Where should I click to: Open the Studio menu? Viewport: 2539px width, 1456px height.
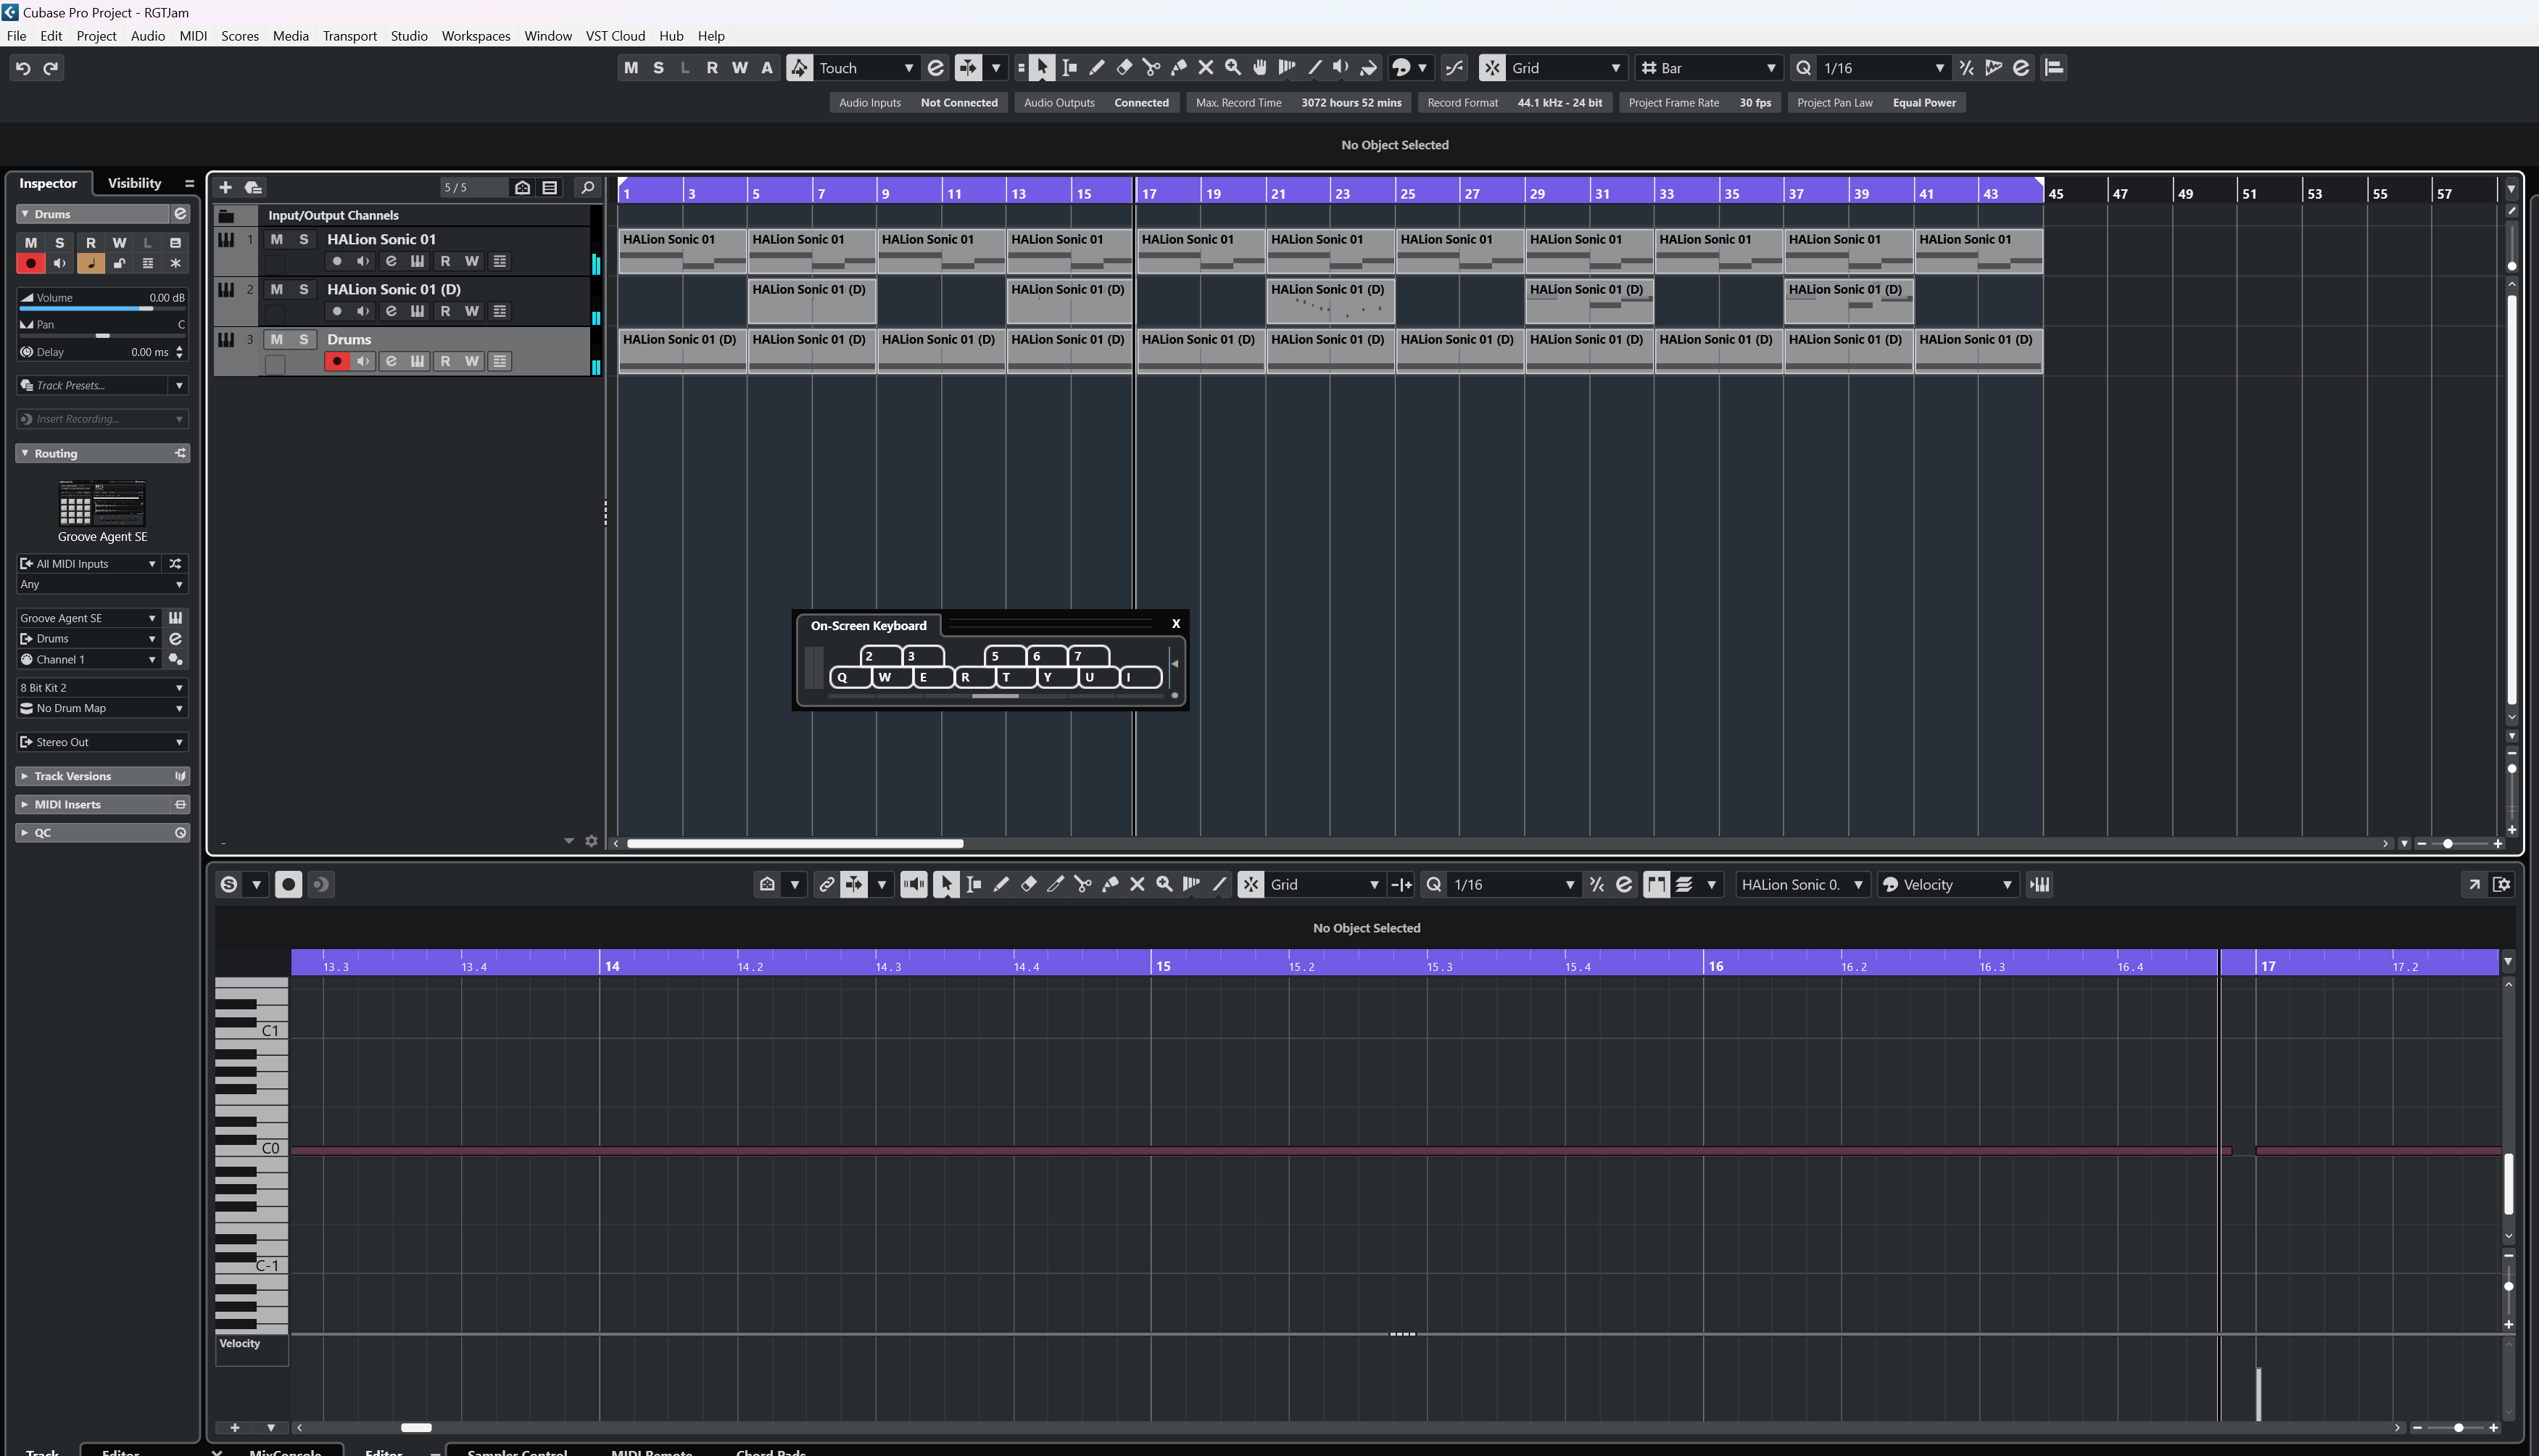[x=409, y=36]
